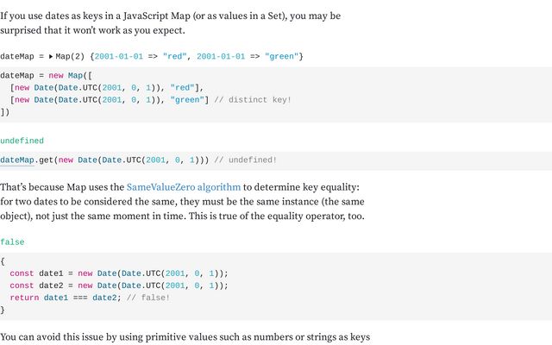The image size is (552, 345).
Task: Click "dateMap = new Map([" code line
Action: point(46,76)
